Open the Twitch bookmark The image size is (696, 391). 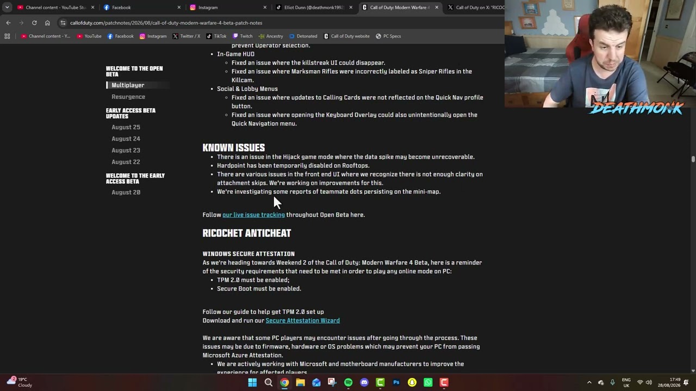click(243, 36)
